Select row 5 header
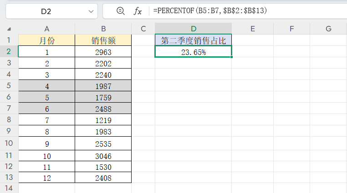This screenshot has height=193, width=347. click(x=9, y=85)
